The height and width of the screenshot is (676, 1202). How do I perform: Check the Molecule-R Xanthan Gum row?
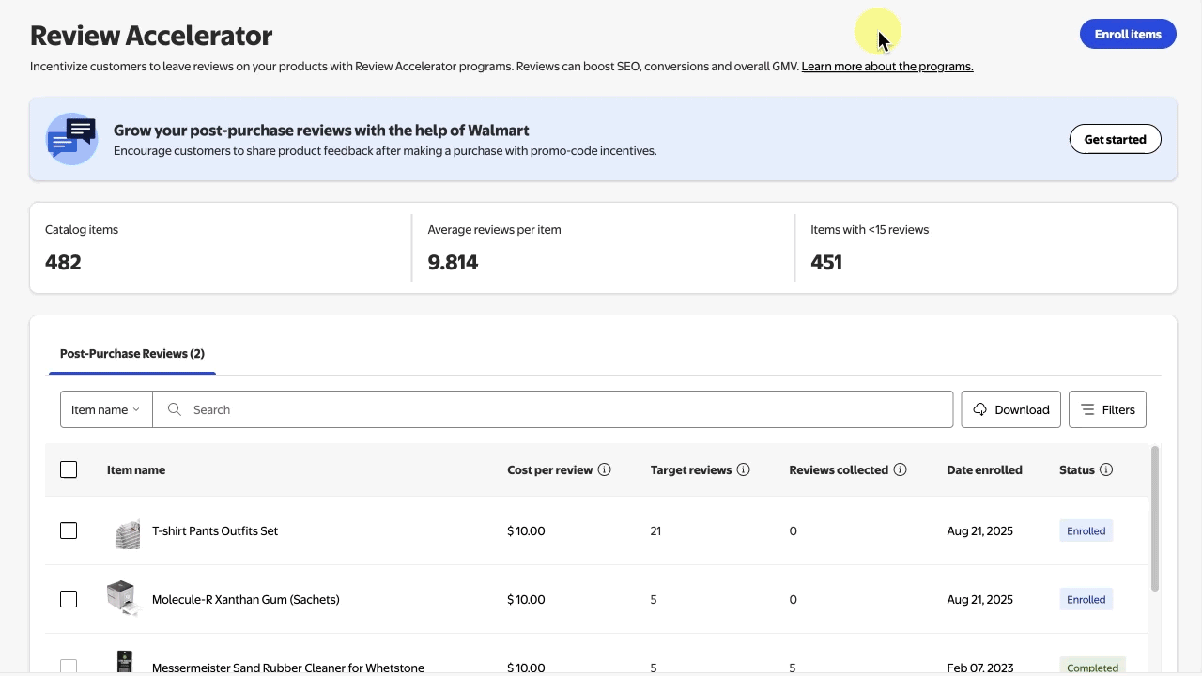[69, 599]
